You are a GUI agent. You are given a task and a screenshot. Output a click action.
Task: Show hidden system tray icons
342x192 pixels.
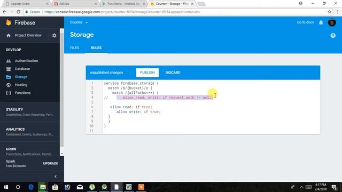coord(301,187)
